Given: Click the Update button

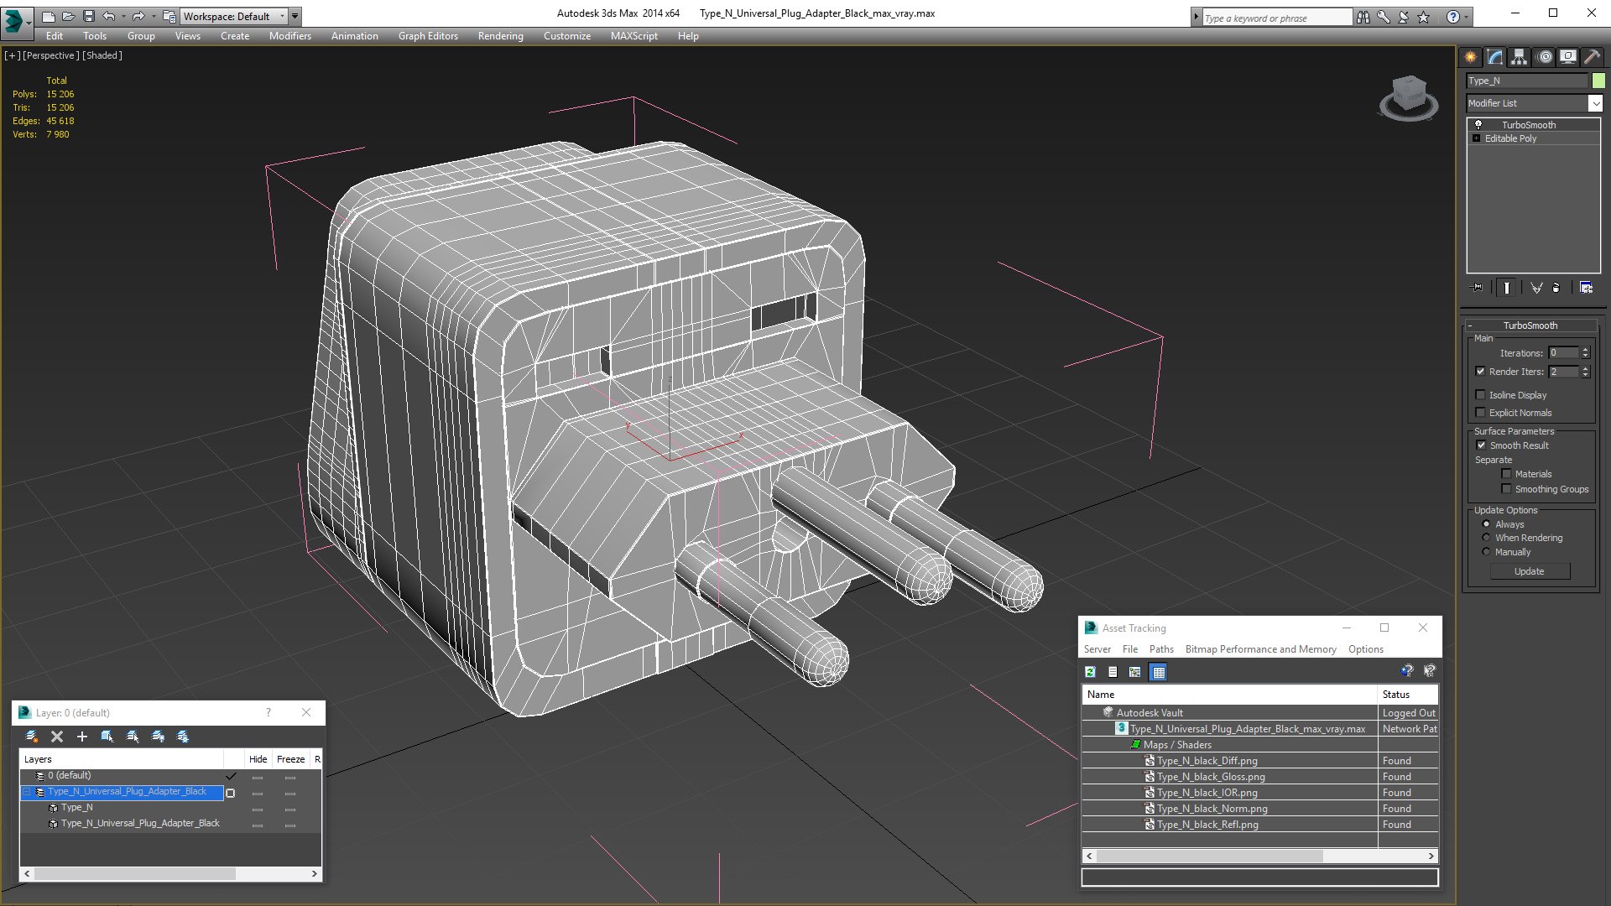Looking at the screenshot, I should [x=1529, y=571].
